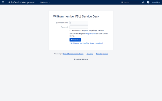
Task: Open the Registrieren link
Action: 91,34
